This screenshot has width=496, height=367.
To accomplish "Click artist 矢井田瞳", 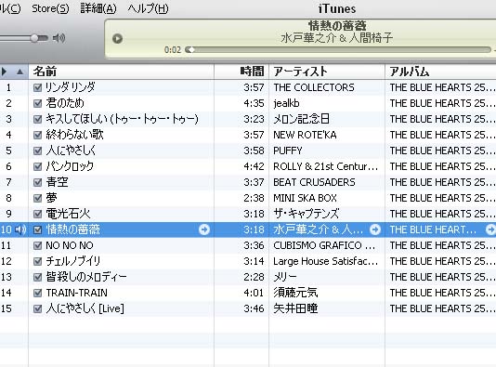I will pyautogui.click(x=295, y=308).
